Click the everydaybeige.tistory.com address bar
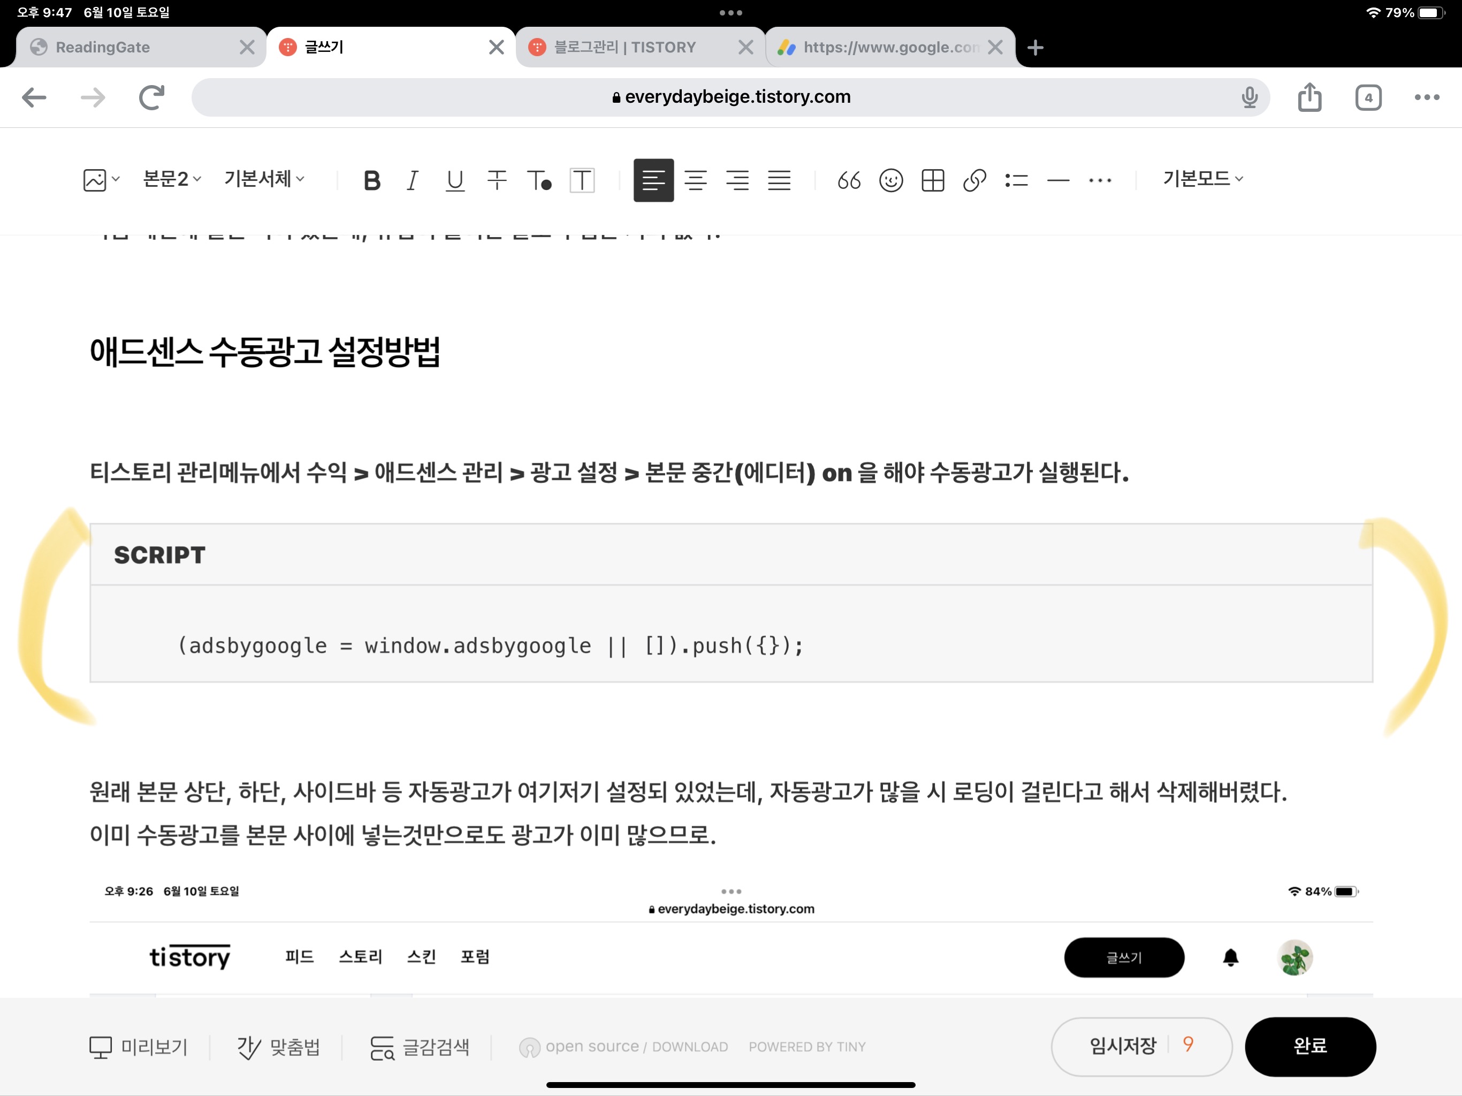 (x=730, y=97)
